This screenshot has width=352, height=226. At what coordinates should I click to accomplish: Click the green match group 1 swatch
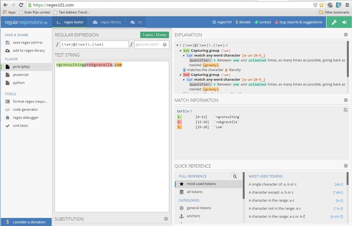[x=179, y=117]
